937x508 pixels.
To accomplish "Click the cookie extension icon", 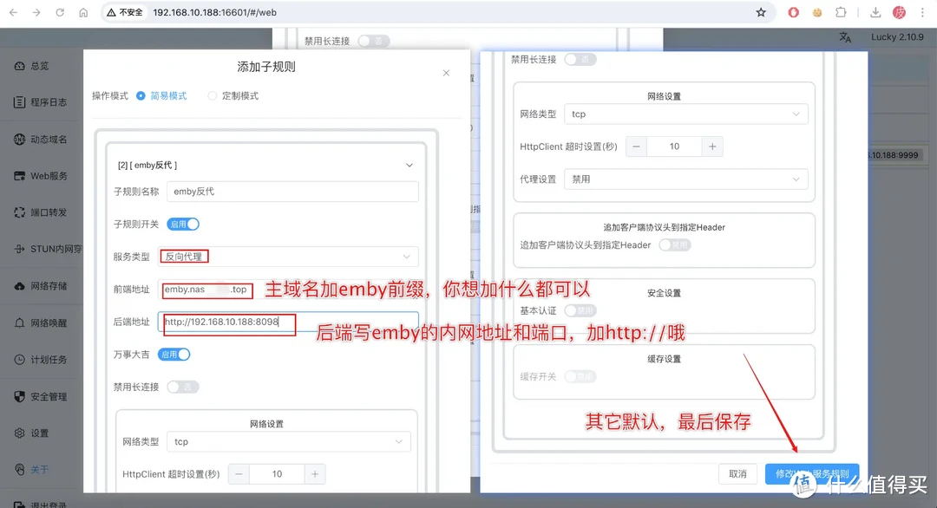I will point(817,12).
